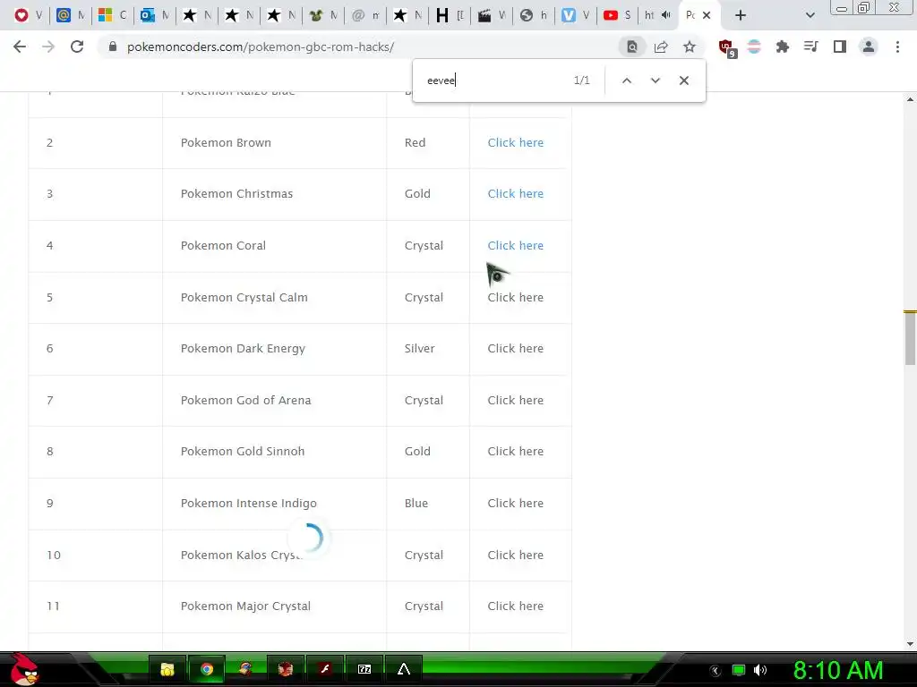Screen dimensions: 917x687
Task: Click the page scrollbar thumb
Action: (910, 339)
